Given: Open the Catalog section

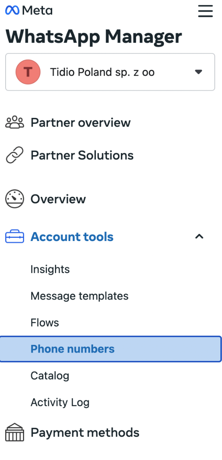Looking at the screenshot, I should pos(50,376).
